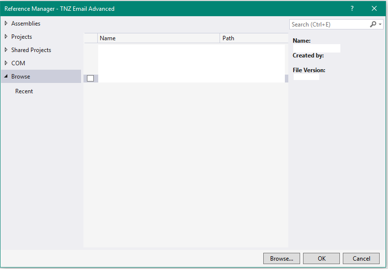Viewport: 388px width, 269px height.
Task: Open the help question mark
Action: click(352, 8)
